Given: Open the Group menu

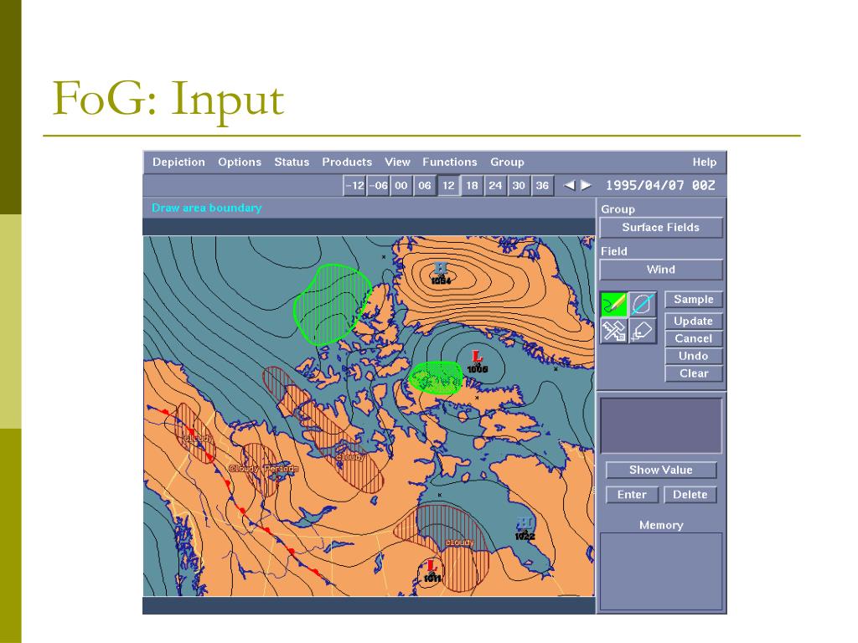Looking at the screenshot, I should pyautogui.click(x=507, y=162).
